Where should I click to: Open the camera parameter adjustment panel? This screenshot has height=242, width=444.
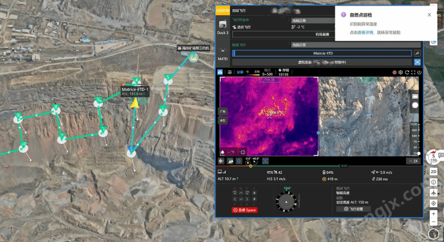tap(230, 71)
